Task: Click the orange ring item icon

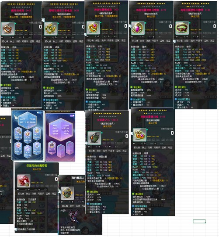Action: click(8, 29)
